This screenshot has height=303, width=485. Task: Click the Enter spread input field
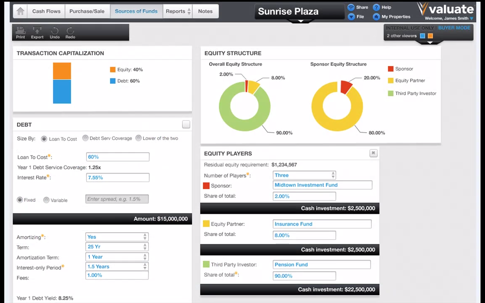117,199
